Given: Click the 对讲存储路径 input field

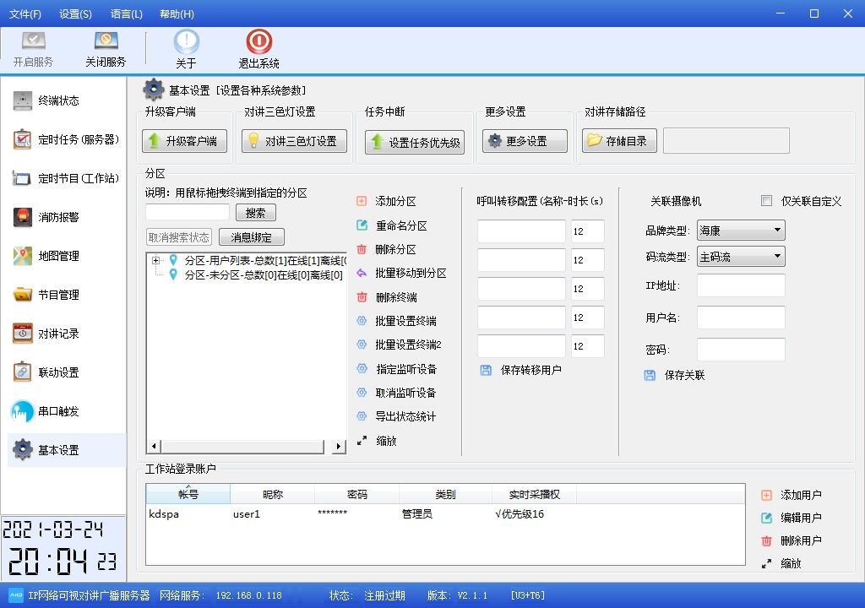Looking at the screenshot, I should (725, 140).
